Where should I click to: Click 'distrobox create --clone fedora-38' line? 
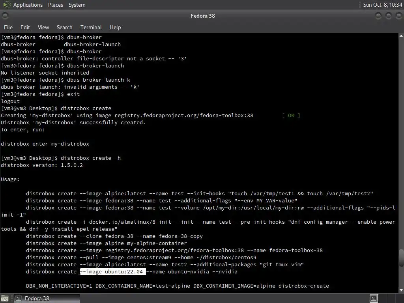tap(114, 236)
